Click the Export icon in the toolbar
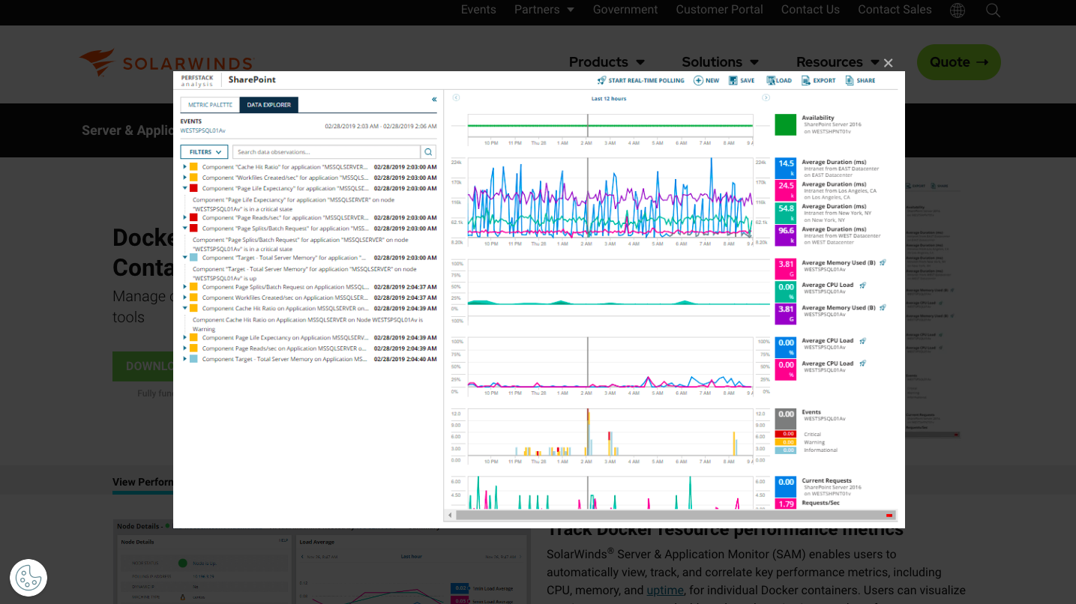Viewport: 1076px width, 604px height. [805, 80]
